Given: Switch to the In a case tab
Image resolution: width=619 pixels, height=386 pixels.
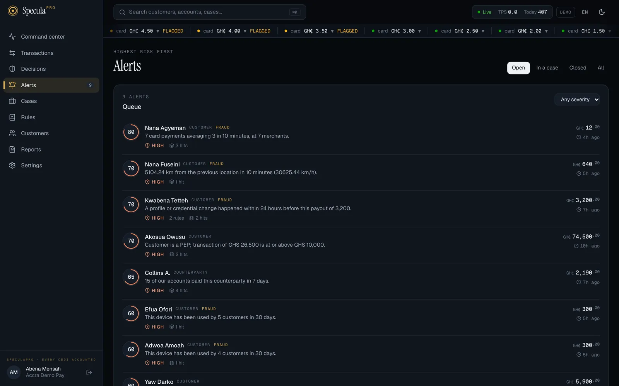Looking at the screenshot, I should tap(547, 68).
